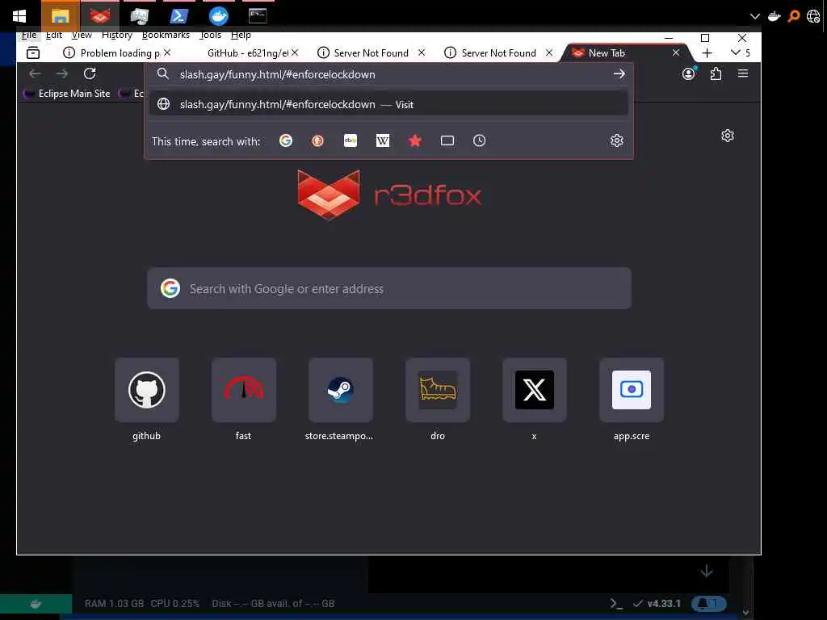Image resolution: width=827 pixels, height=620 pixels.
Task: Open PowerShell from taskbar
Action: pos(178,16)
